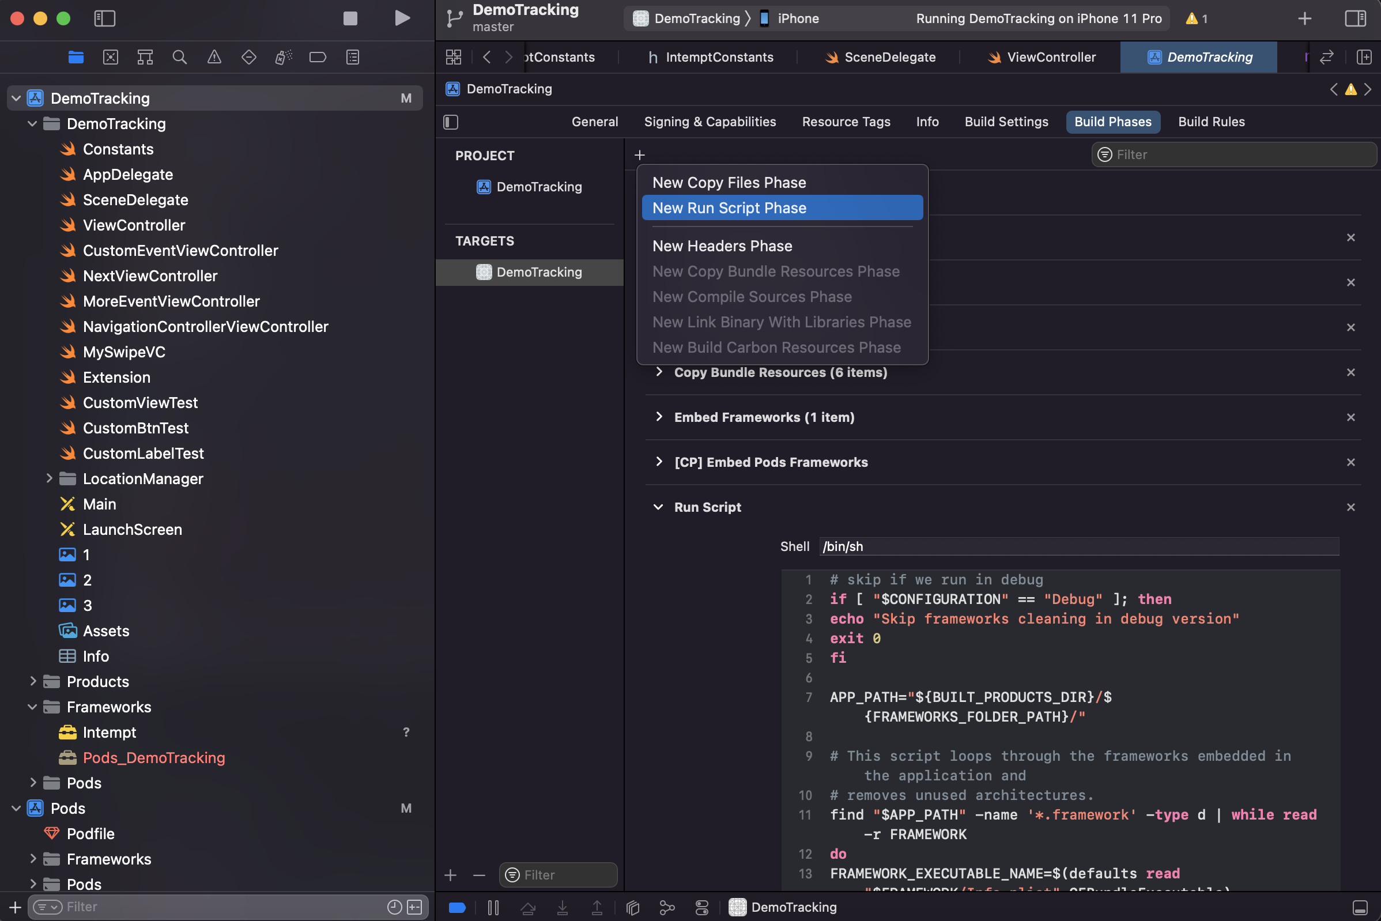
Task: Open the debug memory graph
Action: pos(667,908)
